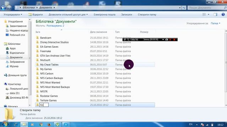Image resolution: width=227 pixels, height=127 pixels.
Task: Select the 'Rockstar Games' folder
Action: (49, 96)
